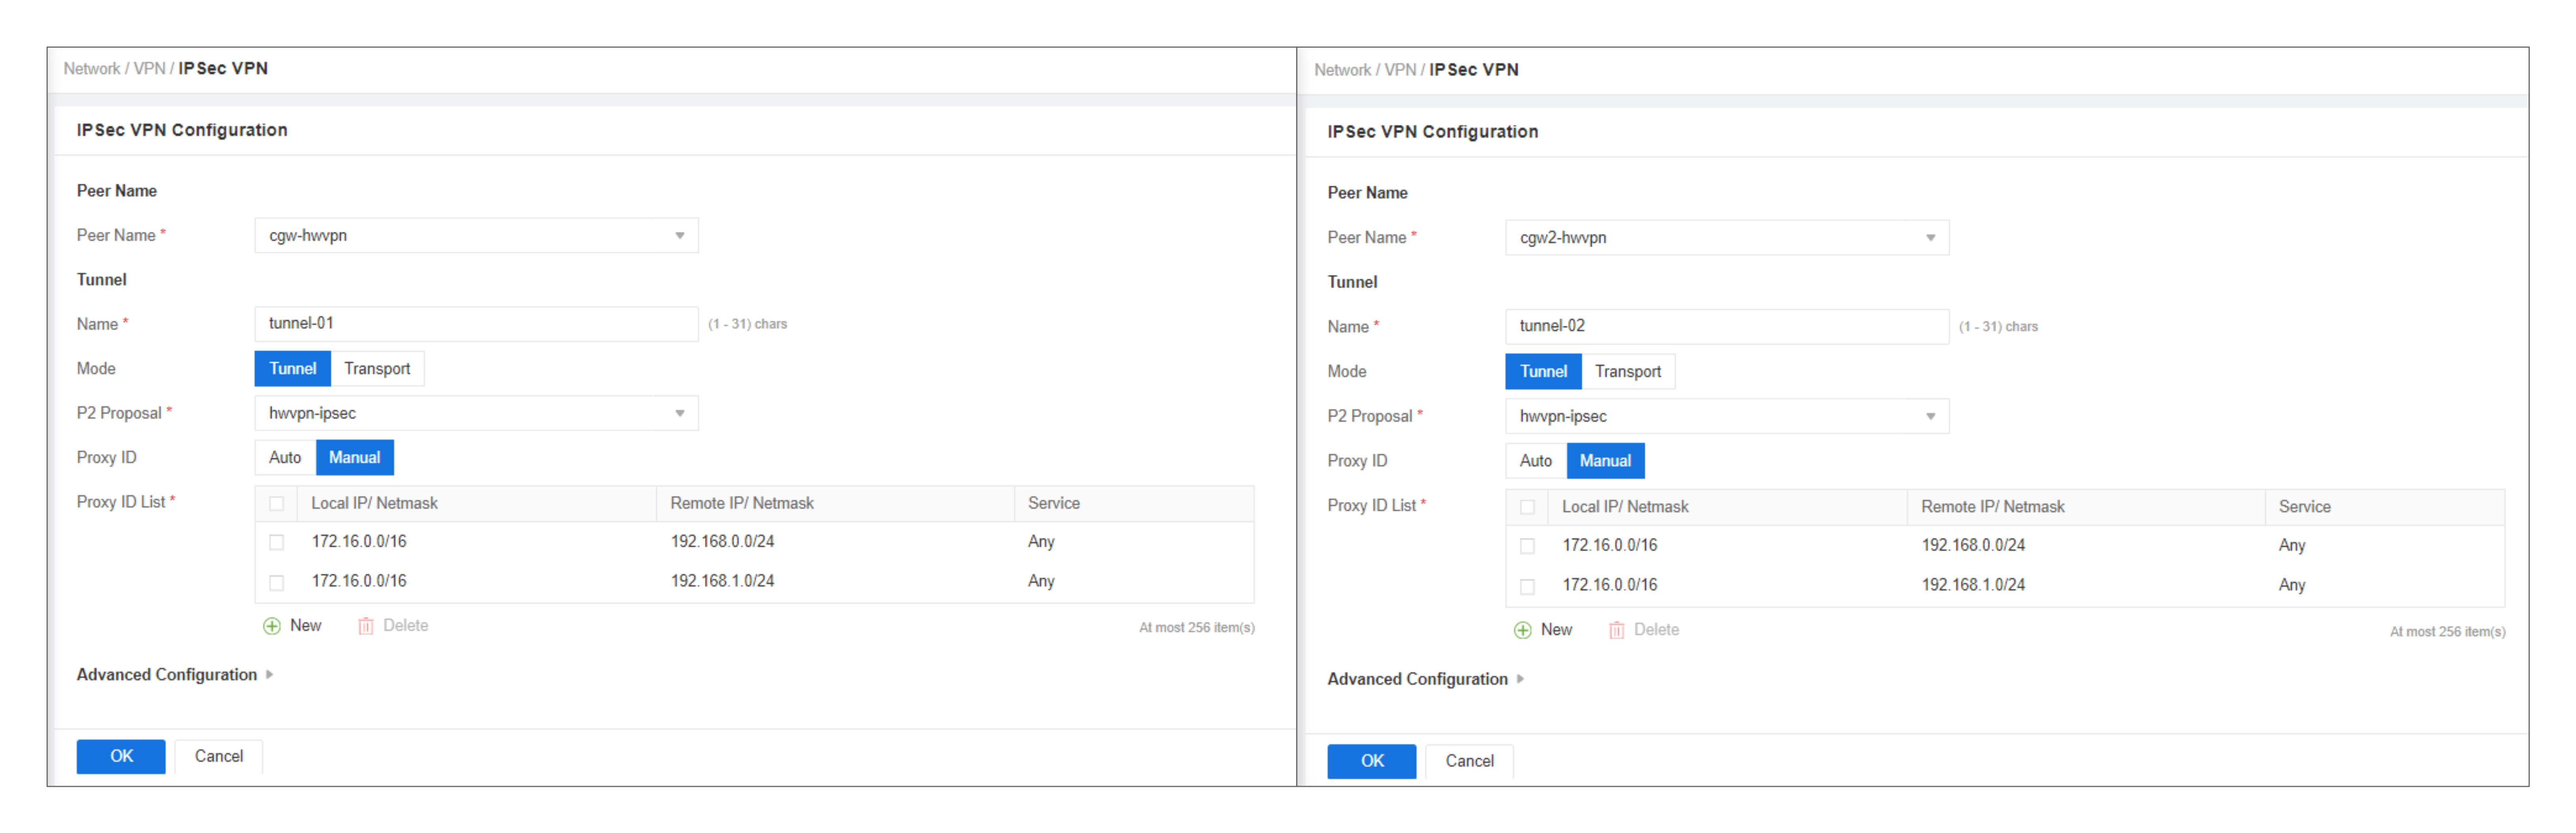Open P2 Proposal dropdown in tunnel-01 panel
This screenshot has height=833, width=2576.
pos(476,413)
